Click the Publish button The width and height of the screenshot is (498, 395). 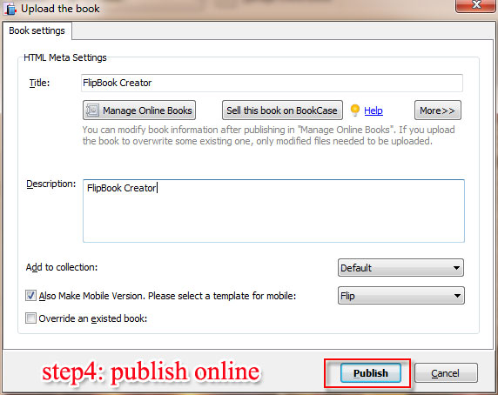click(x=371, y=372)
